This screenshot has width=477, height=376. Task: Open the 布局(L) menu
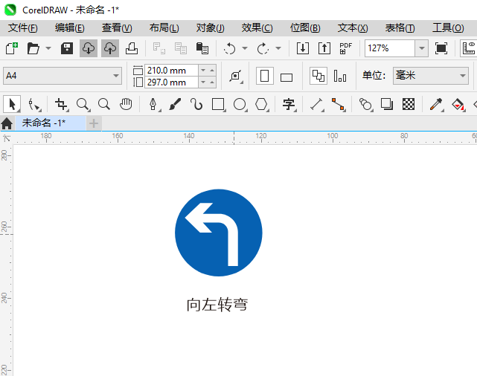tap(164, 28)
